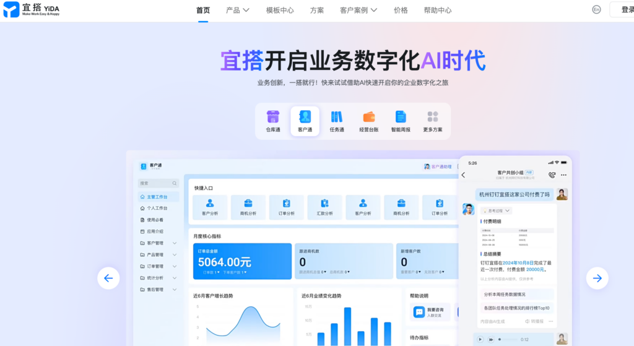This screenshot has height=346, width=634.
Task: Open the 汇款分析 quick entry tile
Action: coord(324,207)
